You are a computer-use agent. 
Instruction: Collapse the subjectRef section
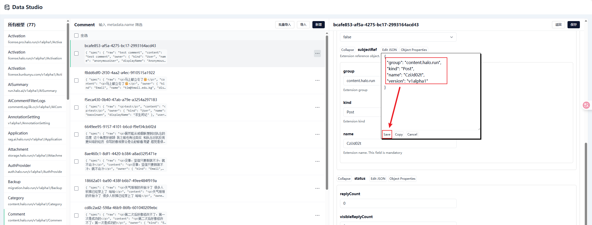pyautogui.click(x=347, y=50)
